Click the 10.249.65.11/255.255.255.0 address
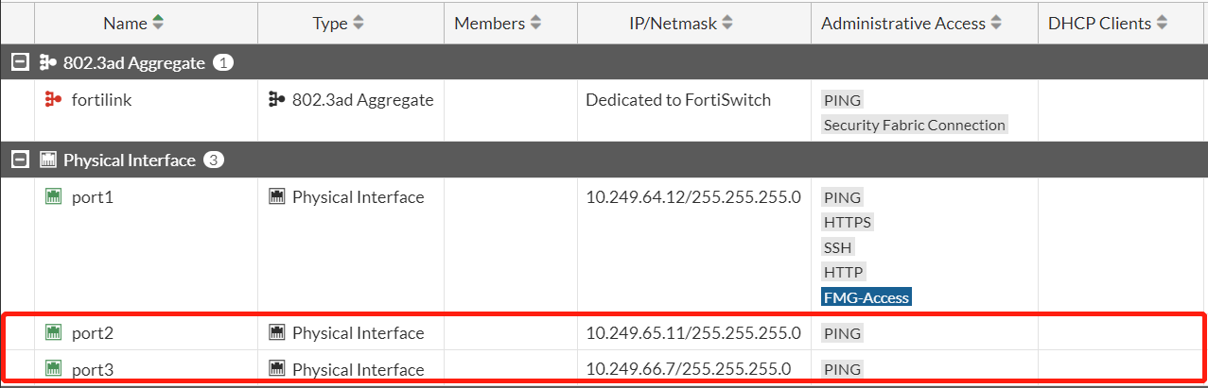 (x=693, y=333)
